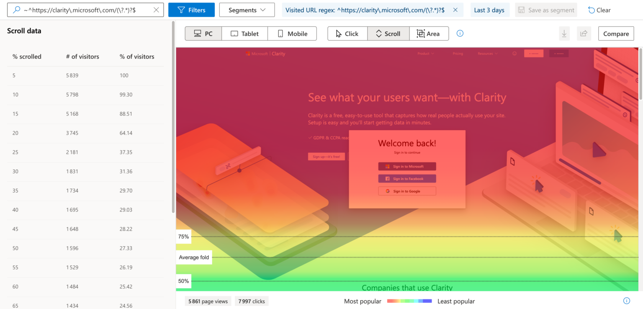This screenshot has height=309, width=643.
Task: Click the search magnifier icon
Action: pos(17,10)
